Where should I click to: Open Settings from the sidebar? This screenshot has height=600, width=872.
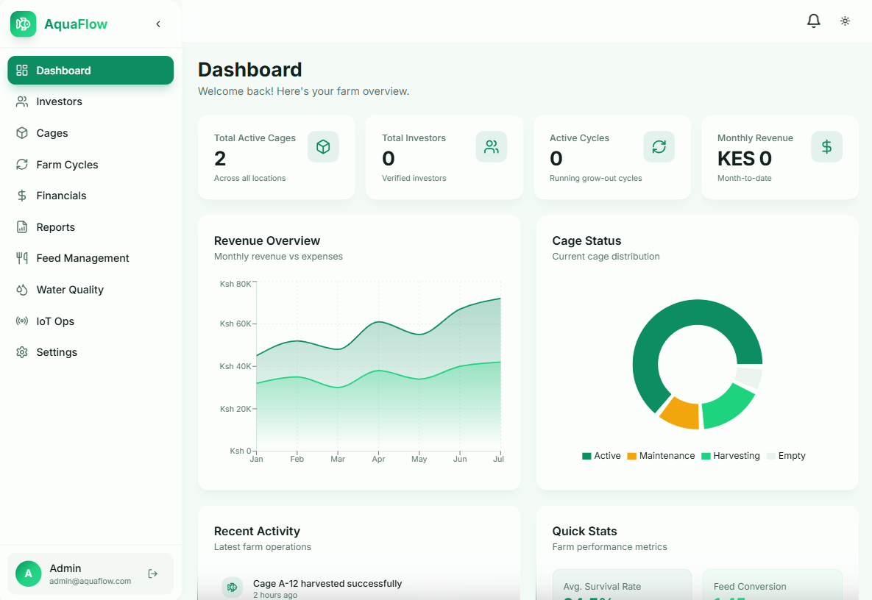91,352
